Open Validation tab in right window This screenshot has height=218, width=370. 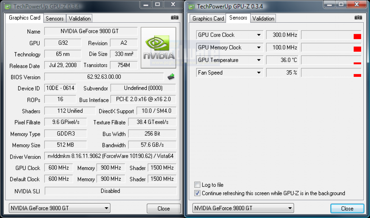click(x=263, y=19)
